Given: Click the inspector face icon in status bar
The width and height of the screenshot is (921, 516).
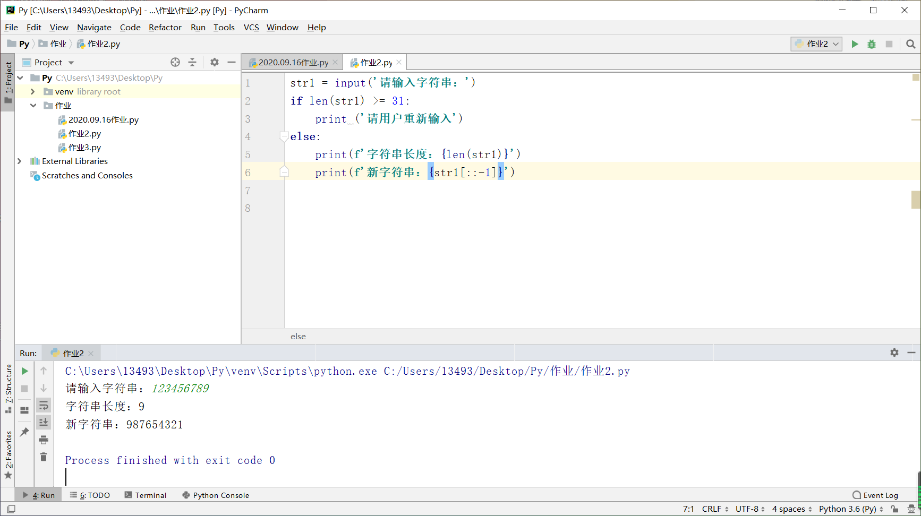Looking at the screenshot, I should tap(911, 509).
